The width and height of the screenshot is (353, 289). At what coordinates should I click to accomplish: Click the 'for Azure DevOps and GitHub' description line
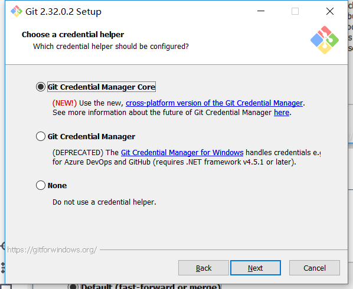[174, 162]
